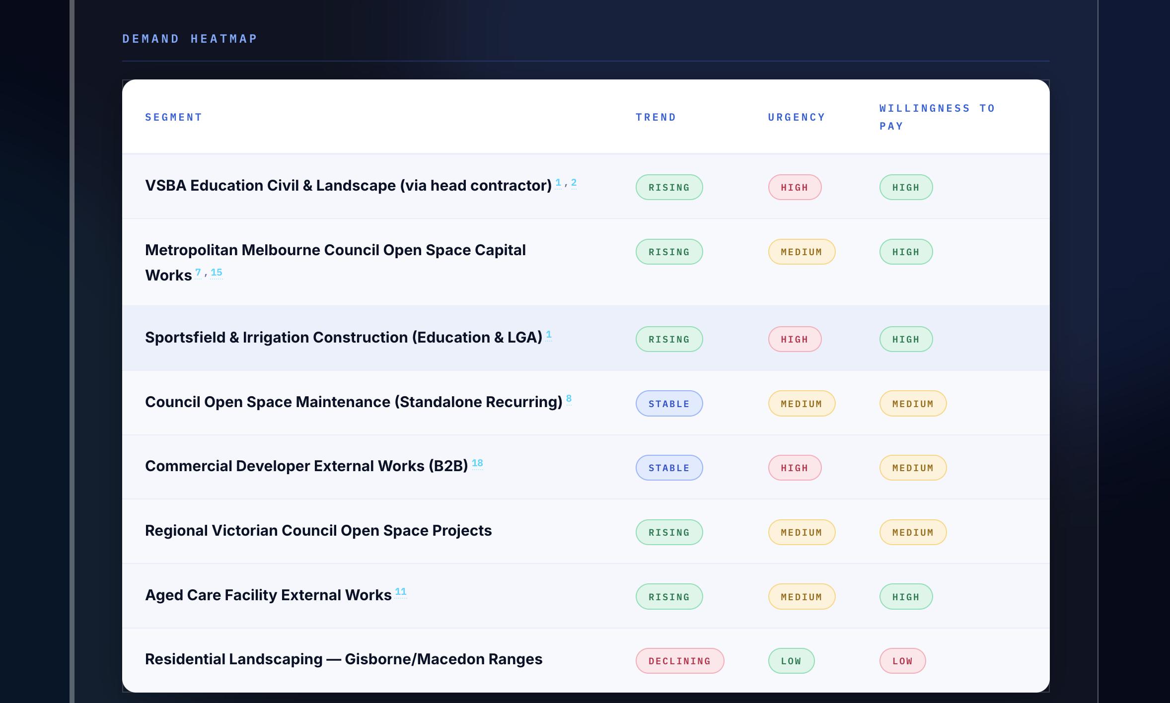The image size is (1170, 703).
Task: Click MEDIUM willingness badge in Council Maintenance row
Action: tap(913, 404)
